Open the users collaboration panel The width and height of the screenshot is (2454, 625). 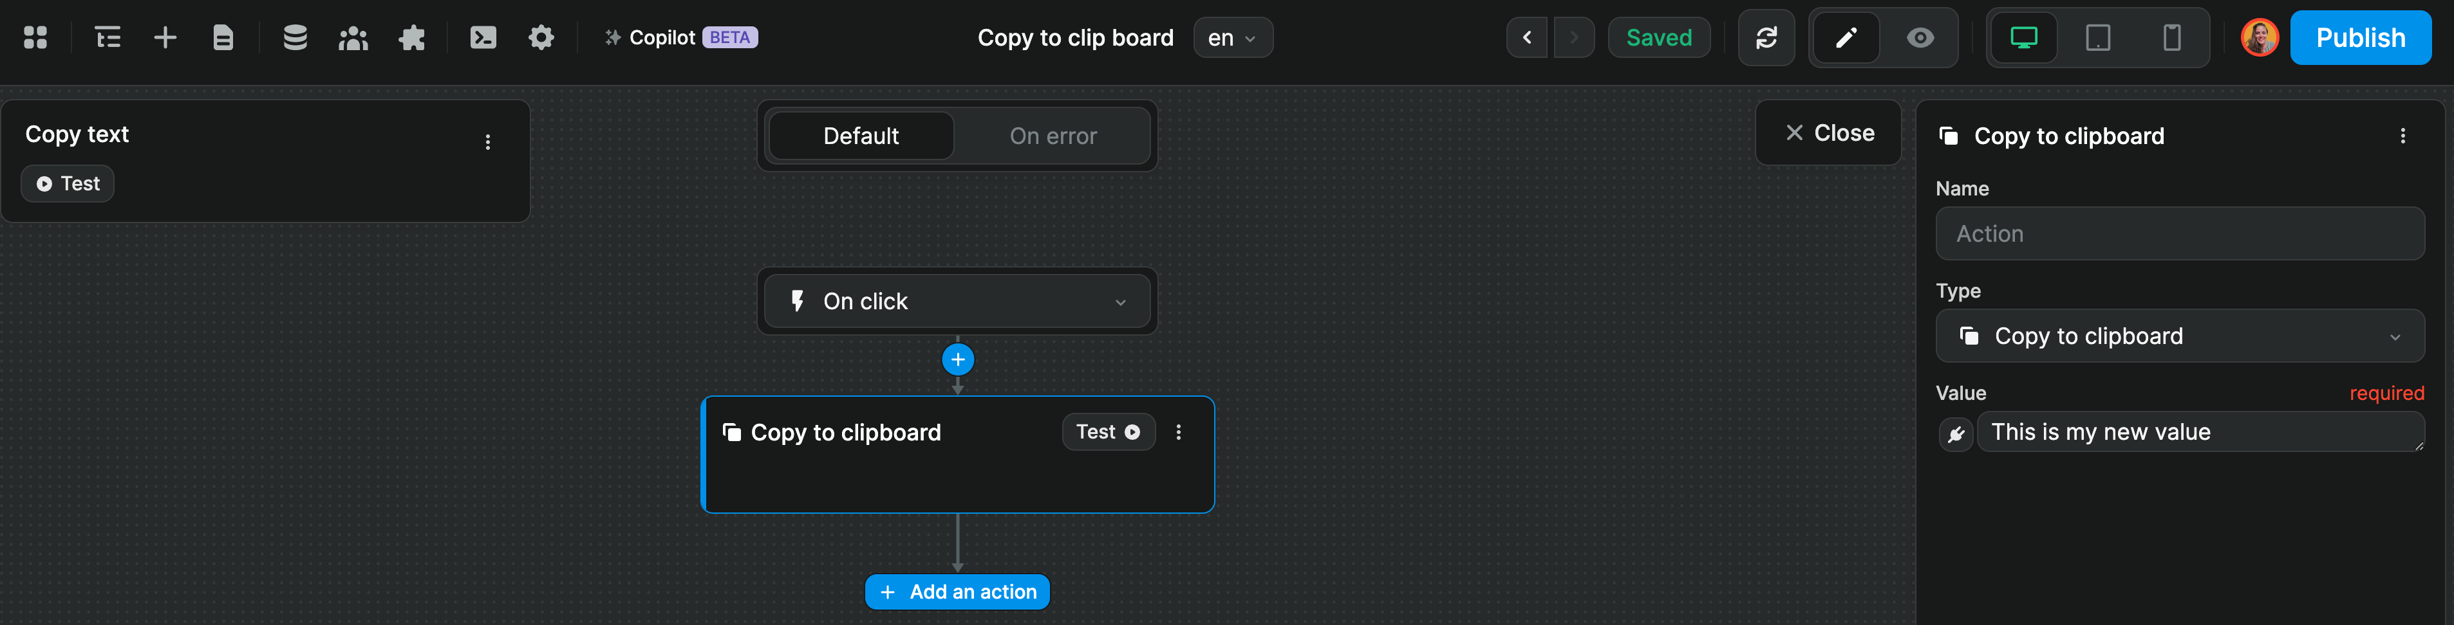point(353,37)
